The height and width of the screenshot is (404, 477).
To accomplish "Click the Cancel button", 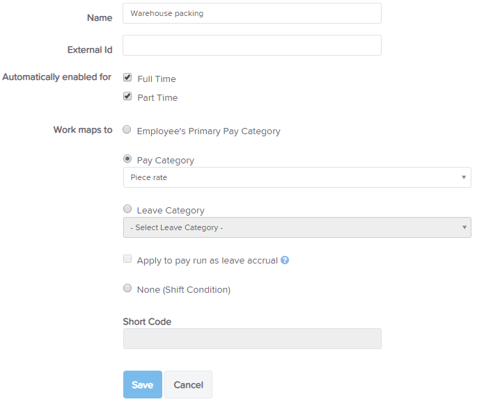I will [188, 385].
